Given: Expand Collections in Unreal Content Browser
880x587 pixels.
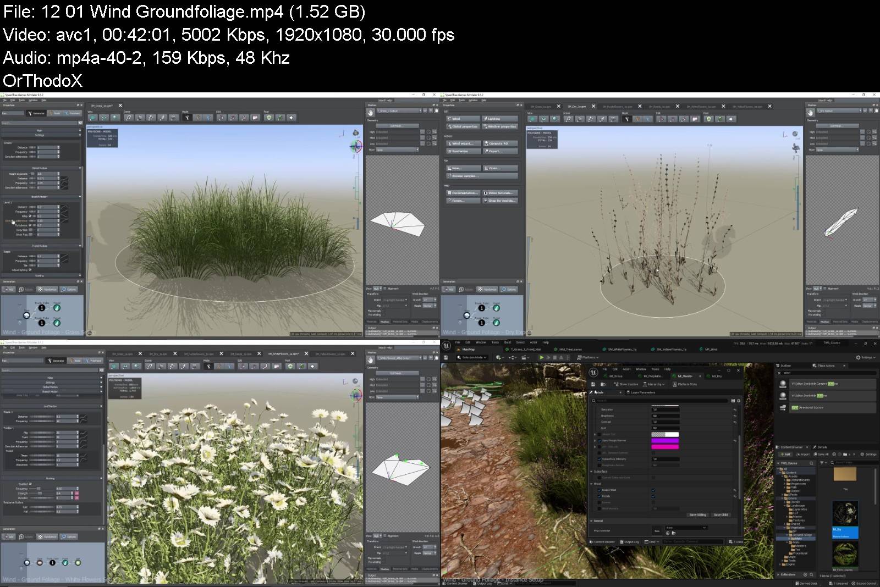Looking at the screenshot, I should (x=779, y=574).
